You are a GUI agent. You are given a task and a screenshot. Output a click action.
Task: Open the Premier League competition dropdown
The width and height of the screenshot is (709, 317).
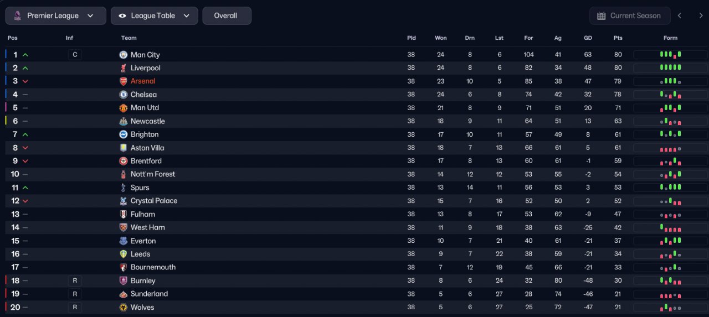pos(55,16)
